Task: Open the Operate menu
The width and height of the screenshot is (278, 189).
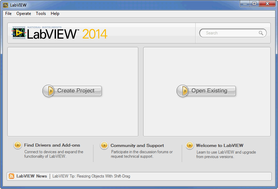Action: coord(24,14)
